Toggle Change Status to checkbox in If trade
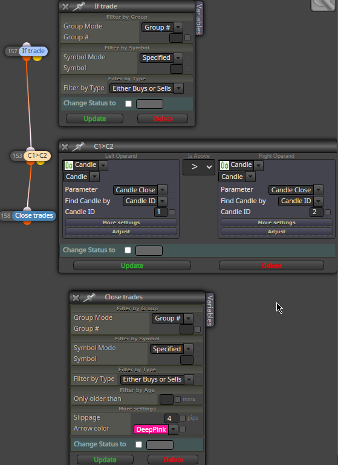This screenshot has width=338, height=465. 128,104
